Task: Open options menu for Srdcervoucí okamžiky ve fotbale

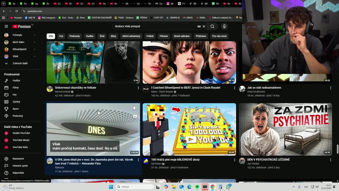Action: tap(138, 88)
